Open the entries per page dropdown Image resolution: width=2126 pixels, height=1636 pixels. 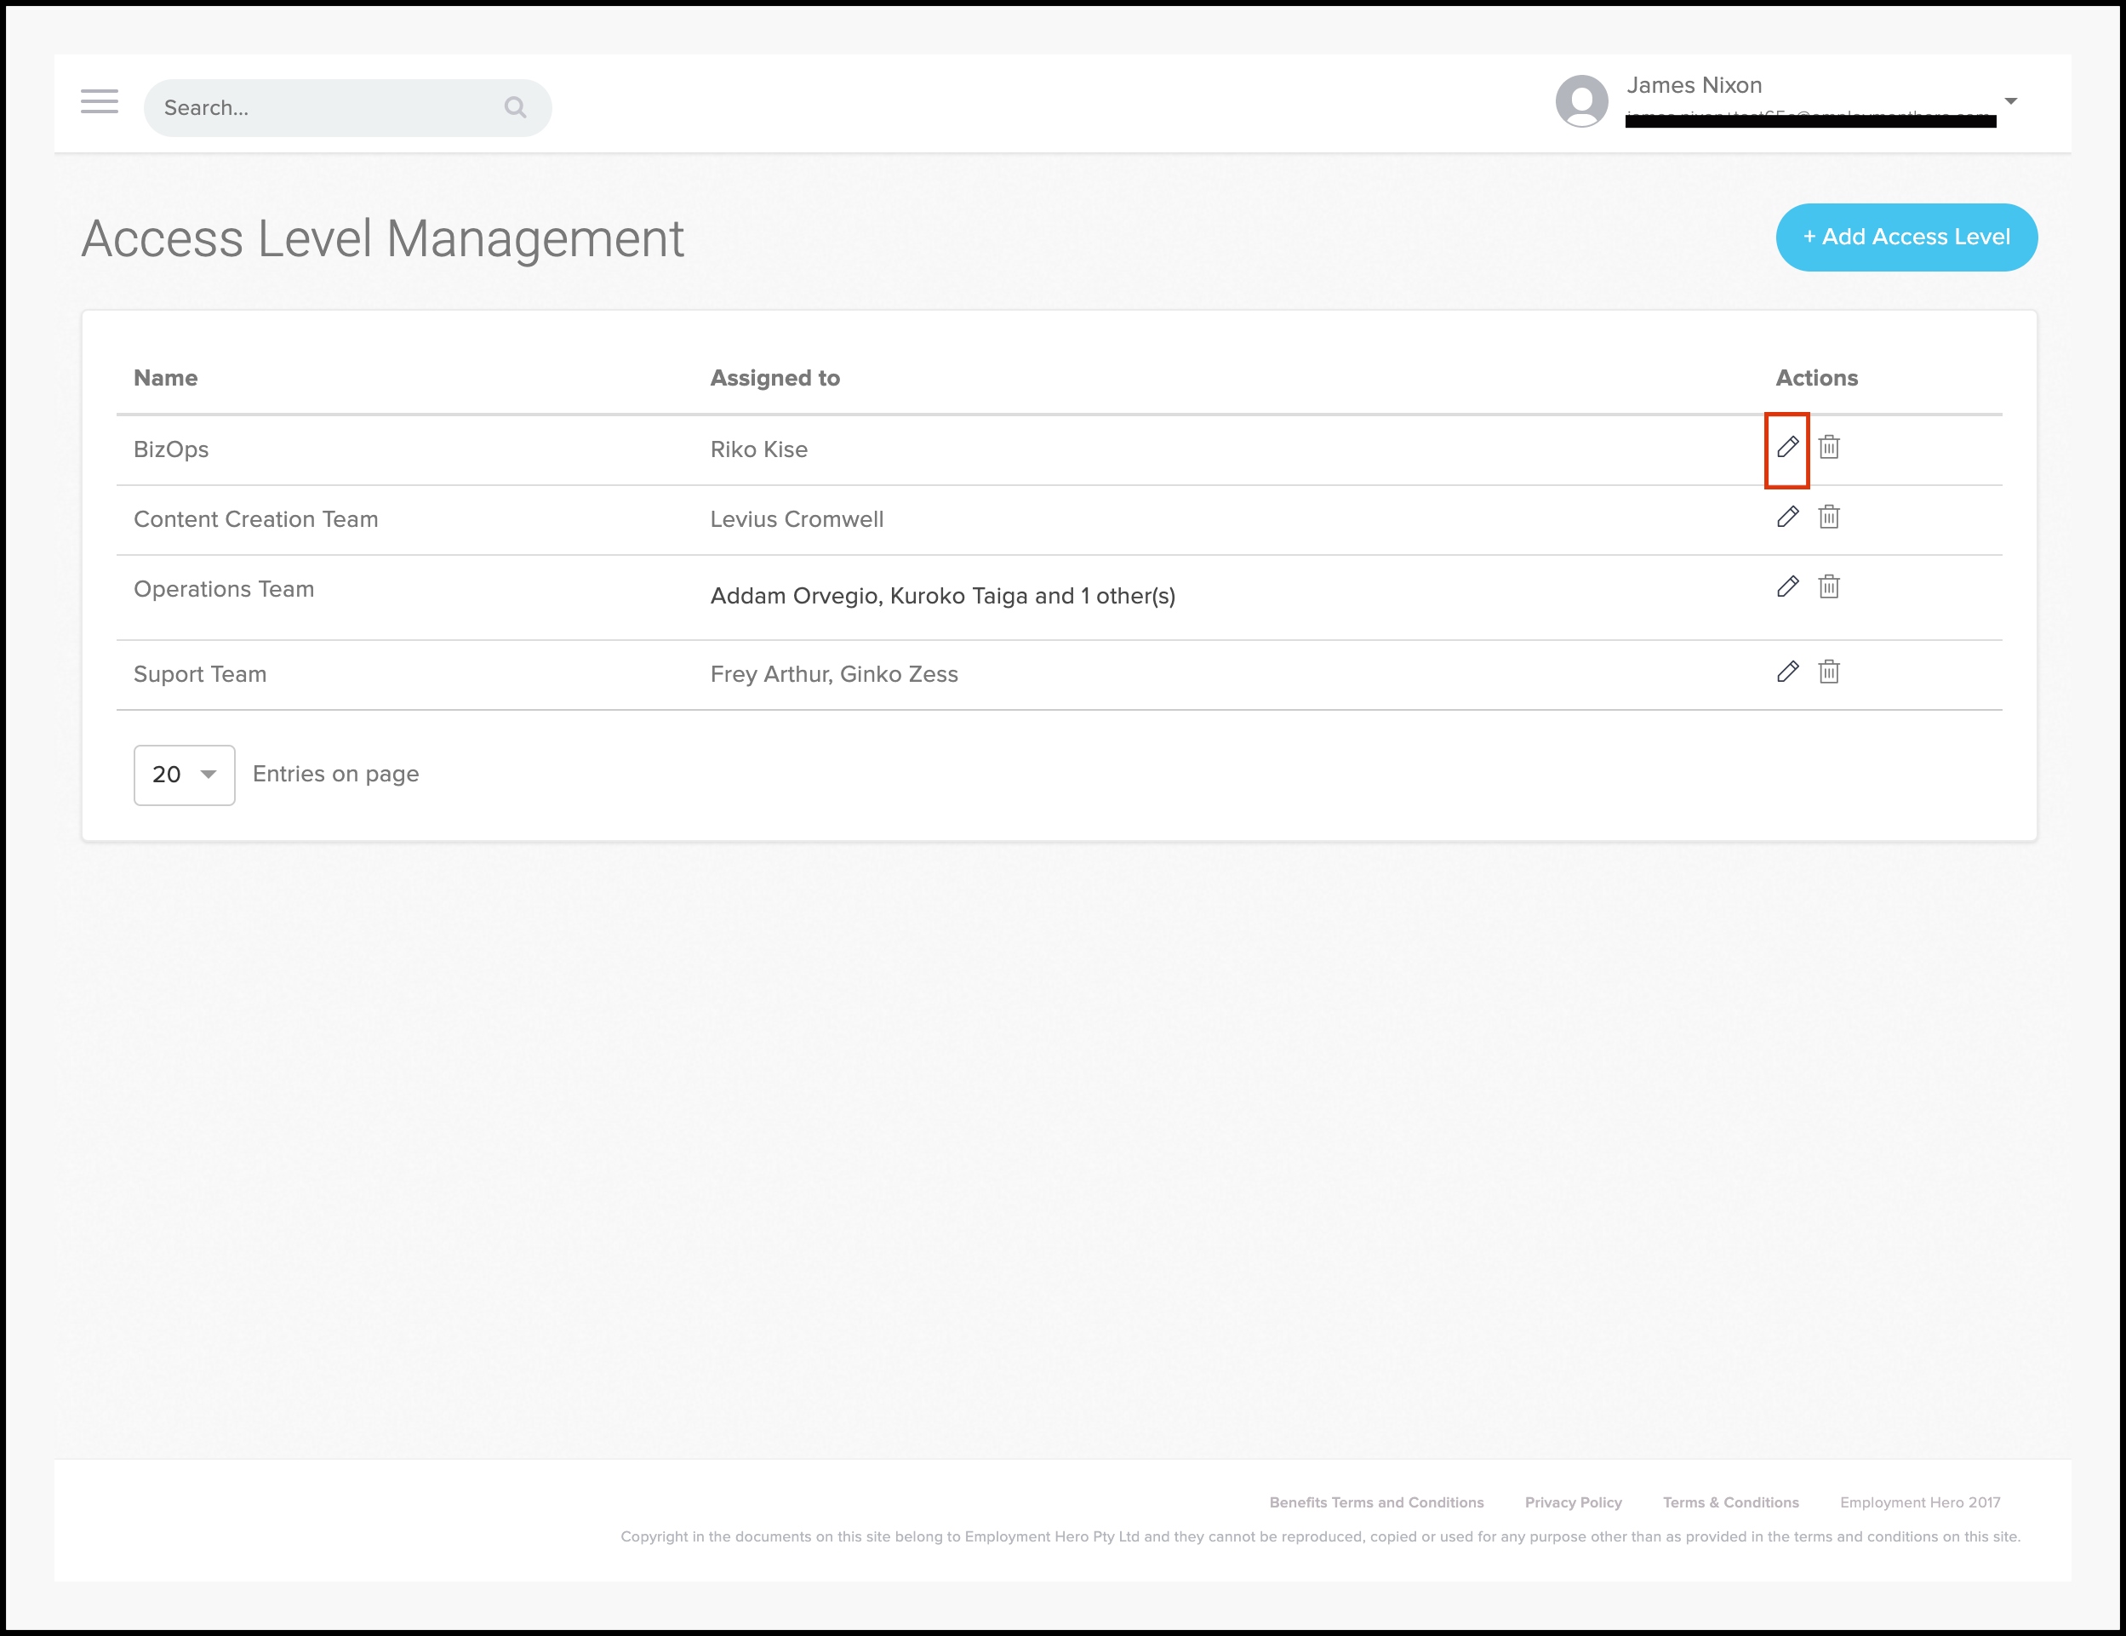(184, 775)
